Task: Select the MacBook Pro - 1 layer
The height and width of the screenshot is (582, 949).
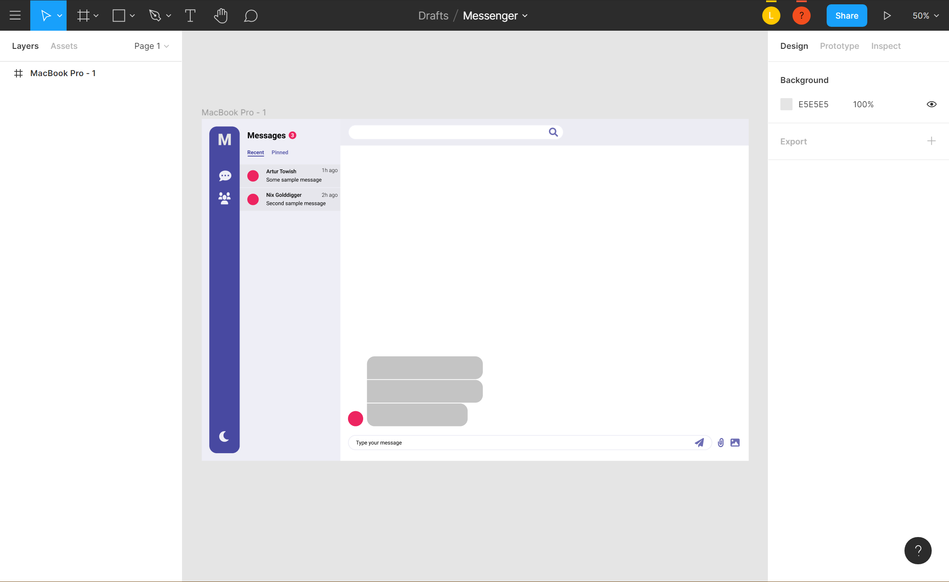Action: click(x=63, y=73)
